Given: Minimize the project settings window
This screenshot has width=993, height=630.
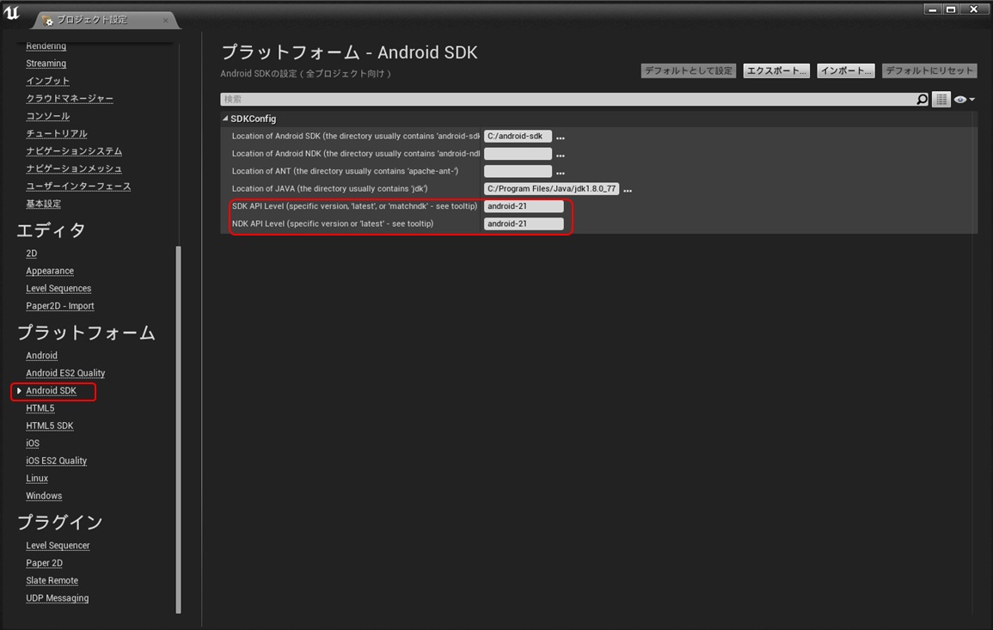Looking at the screenshot, I should pos(932,9).
